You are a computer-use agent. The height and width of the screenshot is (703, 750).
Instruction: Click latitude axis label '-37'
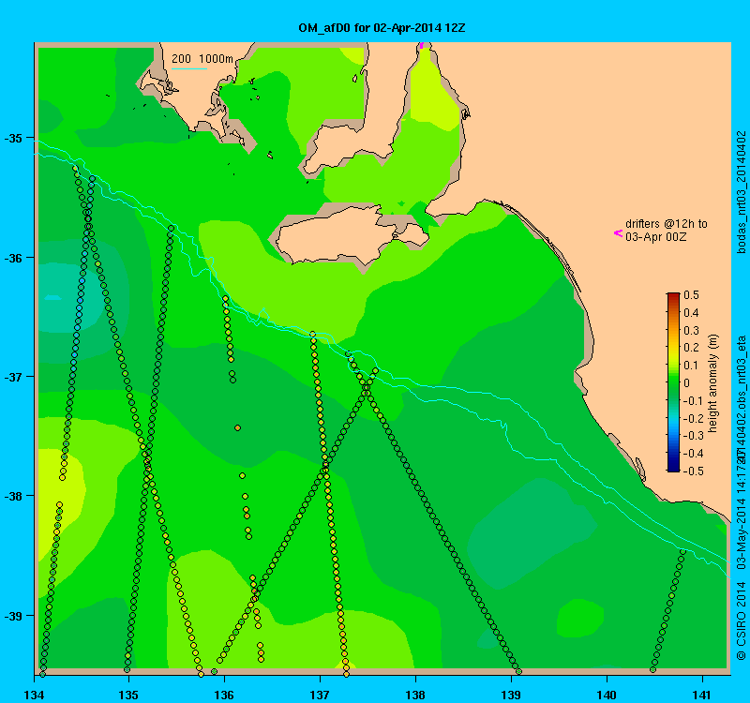click(x=13, y=377)
